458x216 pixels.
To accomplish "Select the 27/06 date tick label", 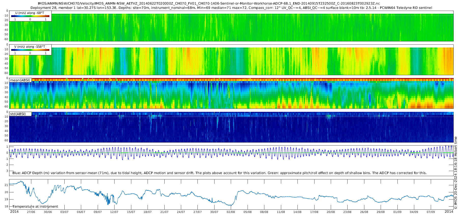I will coord(31,212).
